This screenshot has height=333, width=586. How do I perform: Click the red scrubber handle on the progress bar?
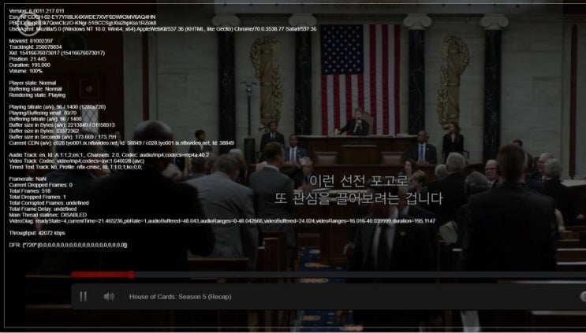131,275
